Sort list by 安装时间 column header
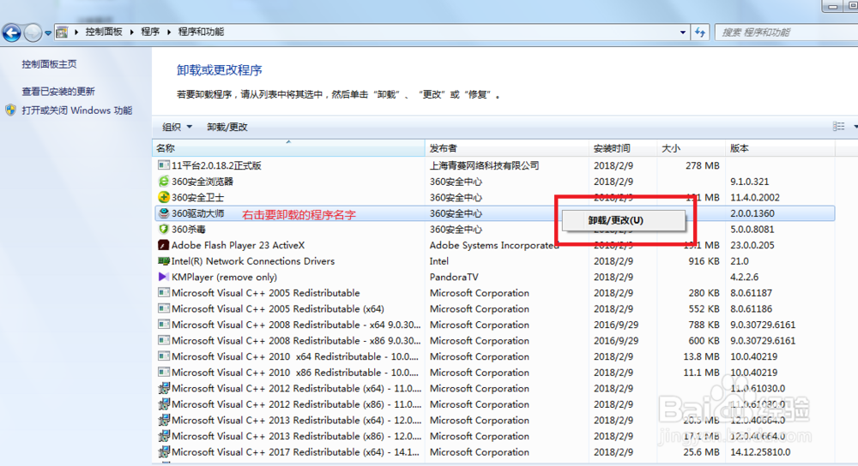The image size is (858, 466). point(623,148)
